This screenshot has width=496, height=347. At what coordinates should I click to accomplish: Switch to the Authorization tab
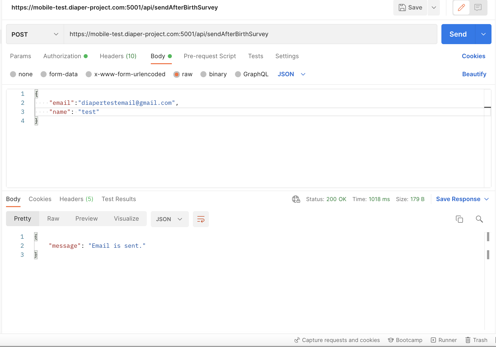pos(65,56)
